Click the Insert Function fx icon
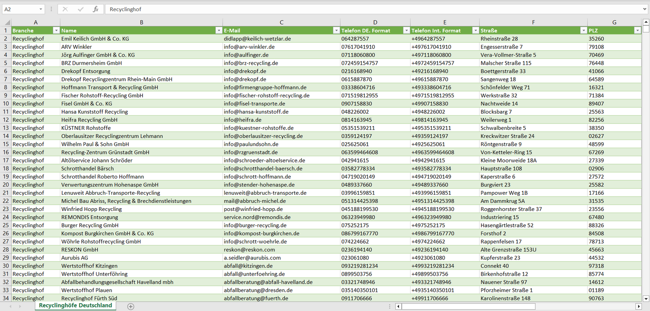 (x=95, y=9)
